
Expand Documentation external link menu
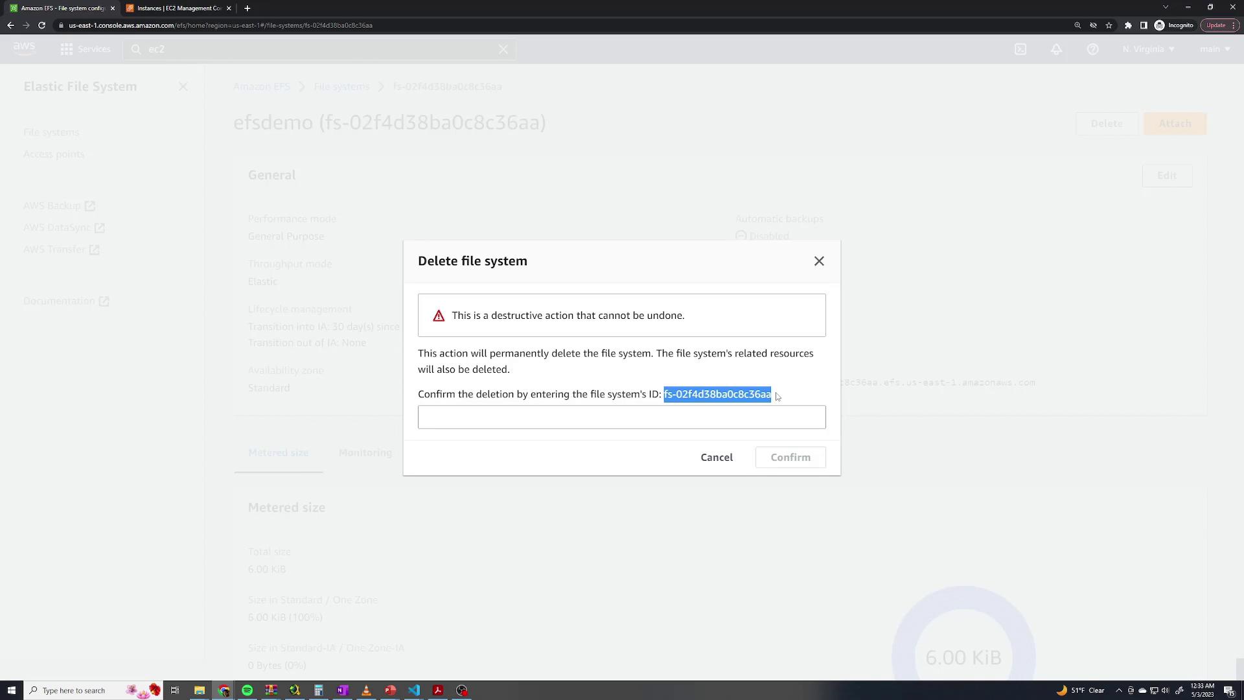[x=66, y=300]
